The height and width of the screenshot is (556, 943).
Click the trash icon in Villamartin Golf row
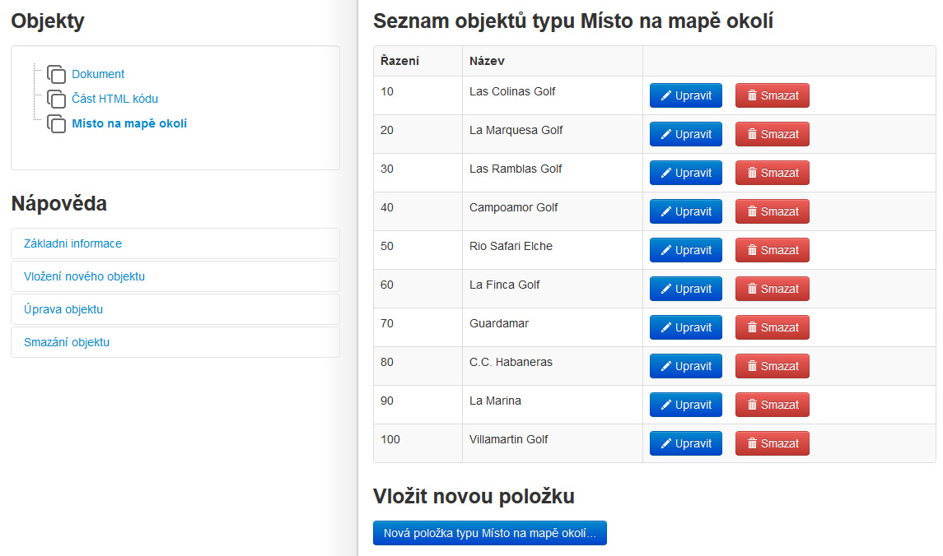tap(752, 443)
